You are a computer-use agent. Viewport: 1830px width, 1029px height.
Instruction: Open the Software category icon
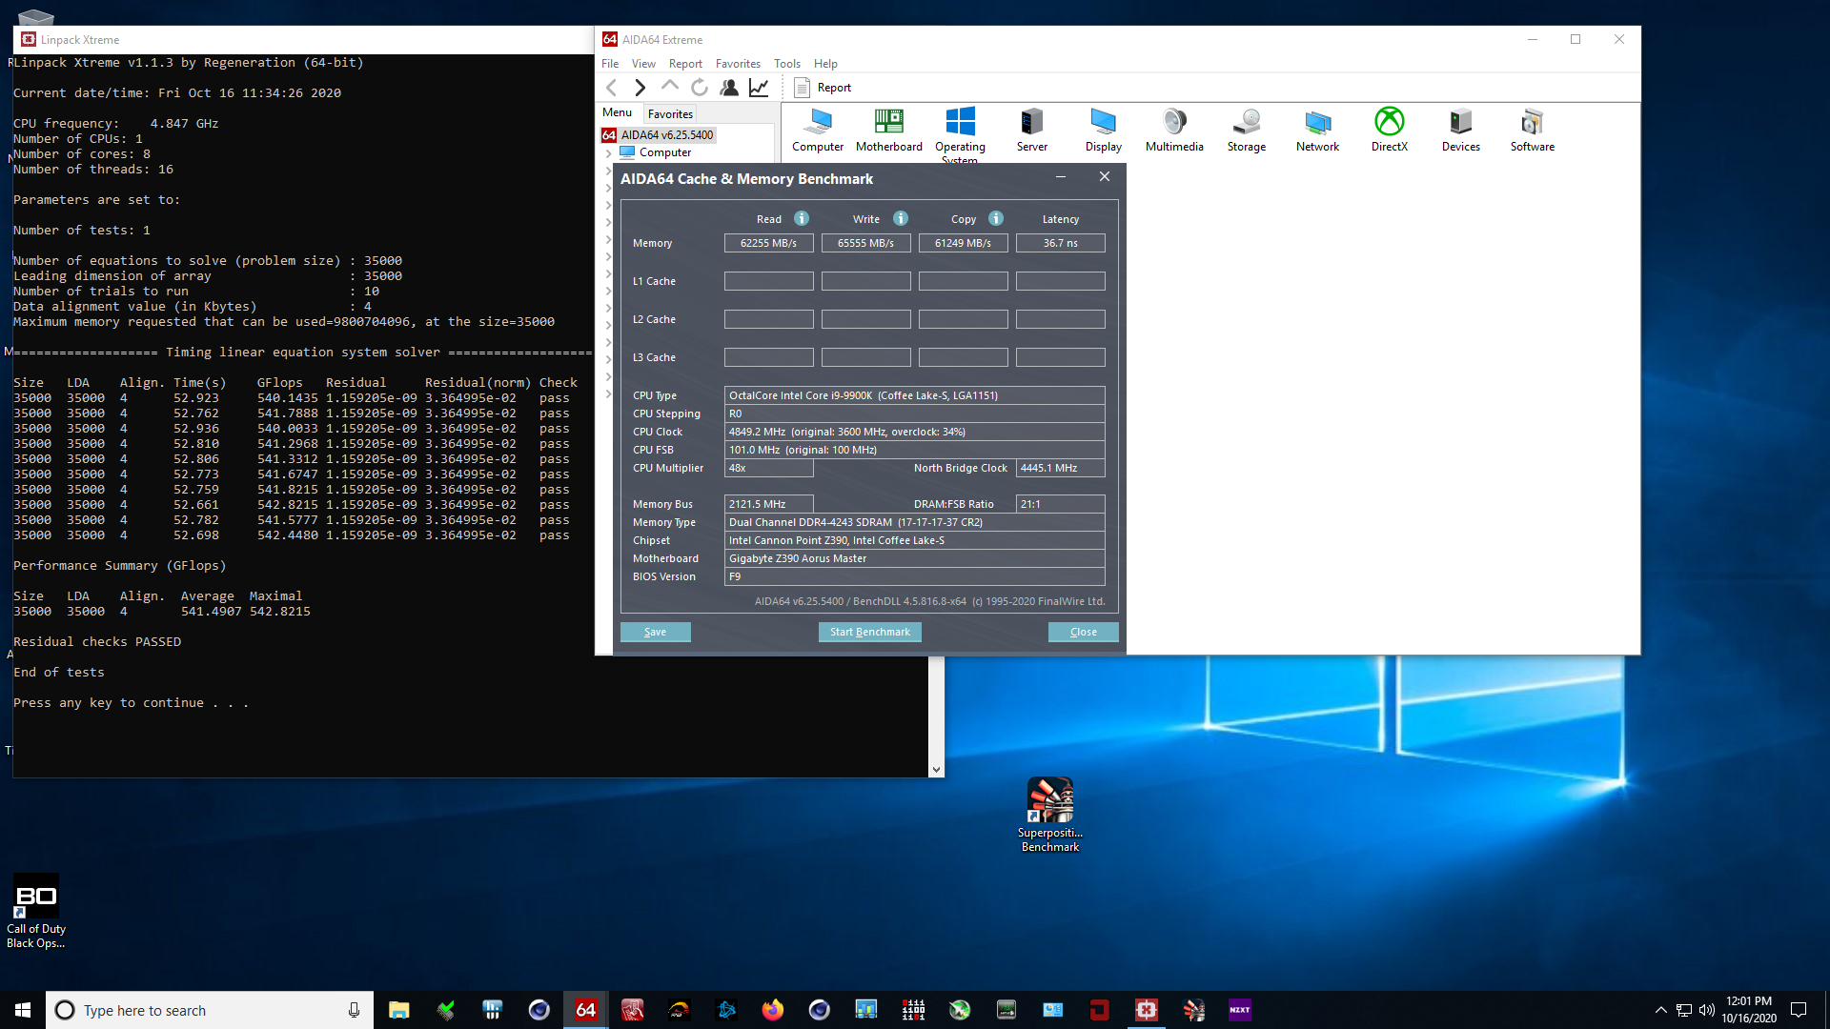click(1533, 131)
